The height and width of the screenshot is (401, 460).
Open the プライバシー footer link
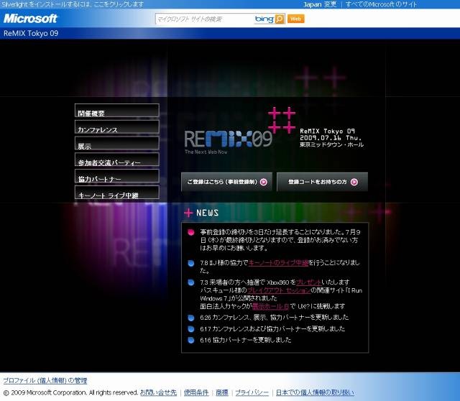pyautogui.click(x=252, y=392)
